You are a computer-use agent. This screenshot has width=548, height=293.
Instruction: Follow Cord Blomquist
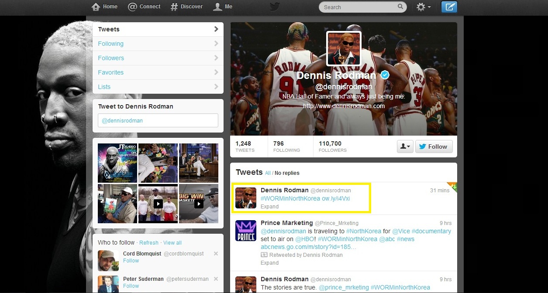131,261
